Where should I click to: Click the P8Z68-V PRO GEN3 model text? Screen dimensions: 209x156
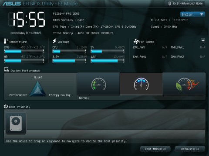click(x=66, y=13)
